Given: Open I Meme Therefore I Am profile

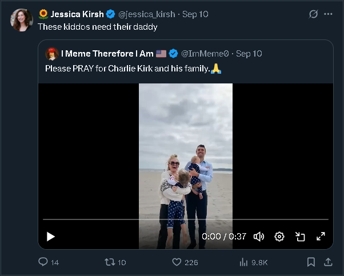Looking at the screenshot, I should (x=107, y=54).
